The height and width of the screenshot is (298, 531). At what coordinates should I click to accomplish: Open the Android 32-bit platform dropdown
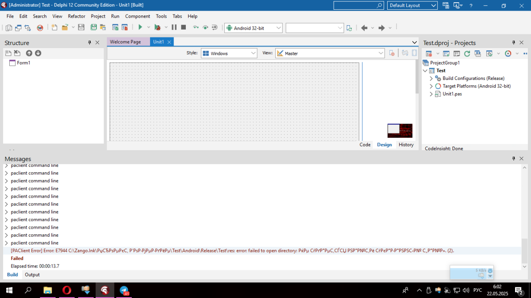(279, 28)
